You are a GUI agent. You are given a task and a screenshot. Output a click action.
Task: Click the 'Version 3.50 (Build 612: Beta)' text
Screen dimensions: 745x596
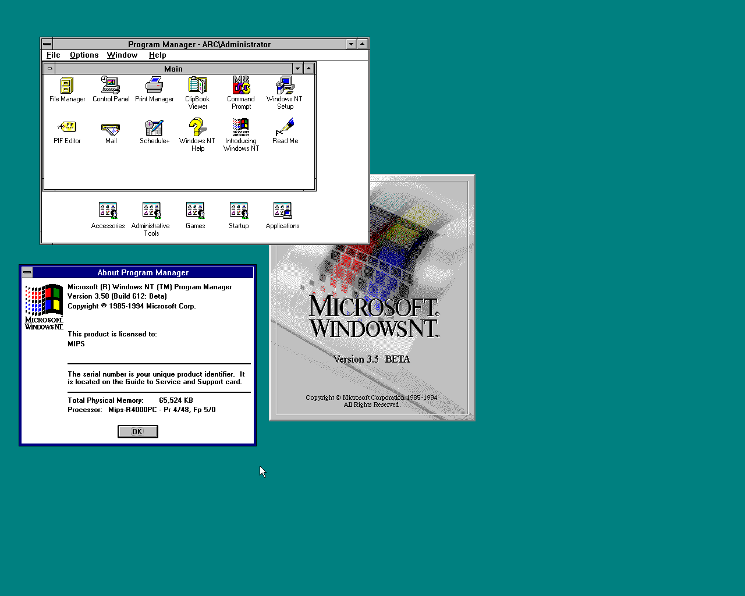pyautogui.click(x=117, y=296)
